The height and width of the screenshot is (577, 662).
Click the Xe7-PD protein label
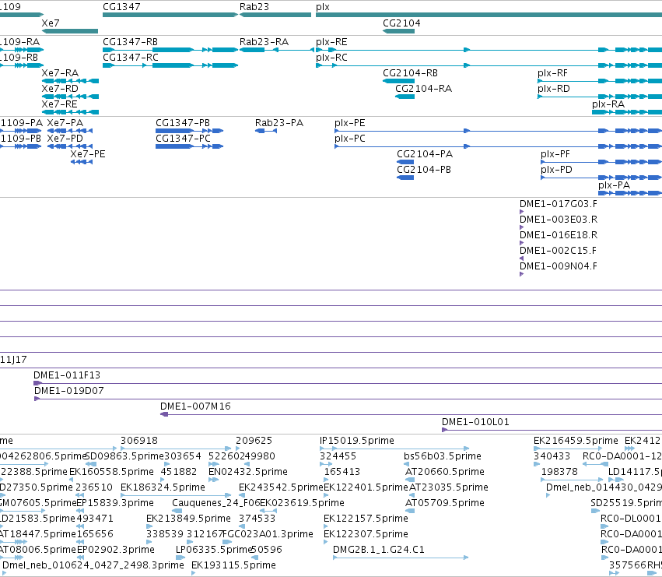point(65,139)
